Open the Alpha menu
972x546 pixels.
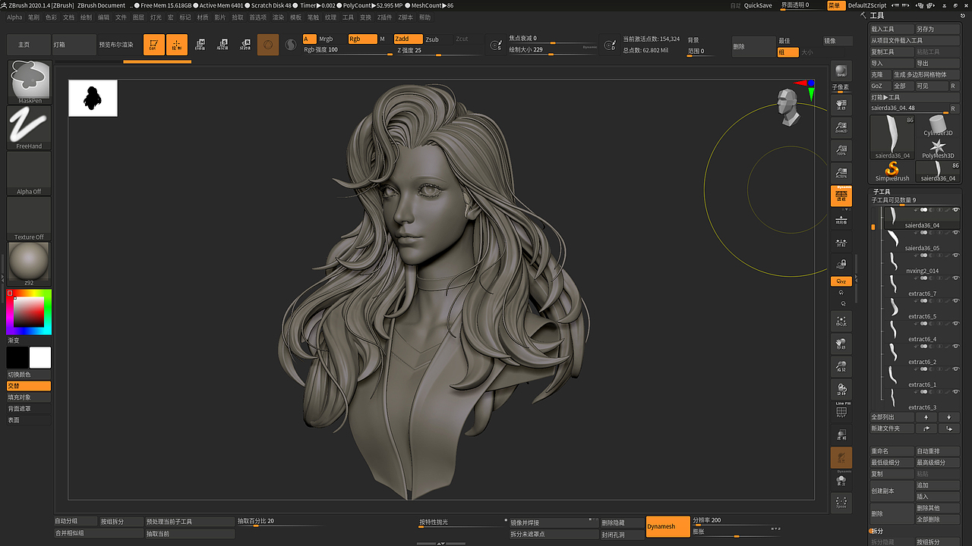(x=14, y=17)
